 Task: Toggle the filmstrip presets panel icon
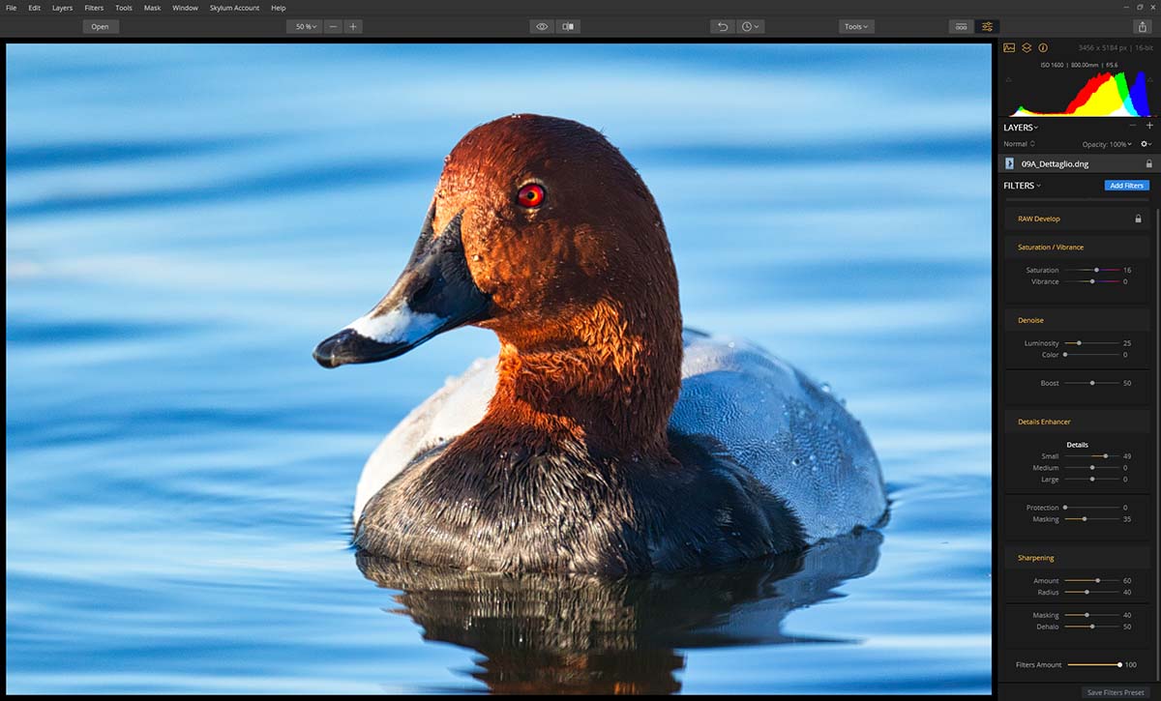tap(961, 26)
